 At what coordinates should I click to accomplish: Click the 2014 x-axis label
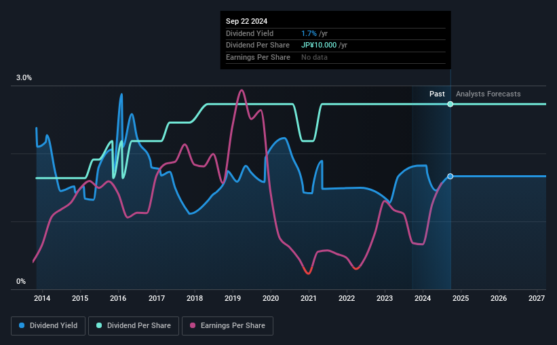point(42,298)
